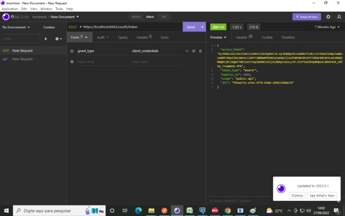Open the Edit menu
The height and width of the screenshot is (216, 345).
24,9
